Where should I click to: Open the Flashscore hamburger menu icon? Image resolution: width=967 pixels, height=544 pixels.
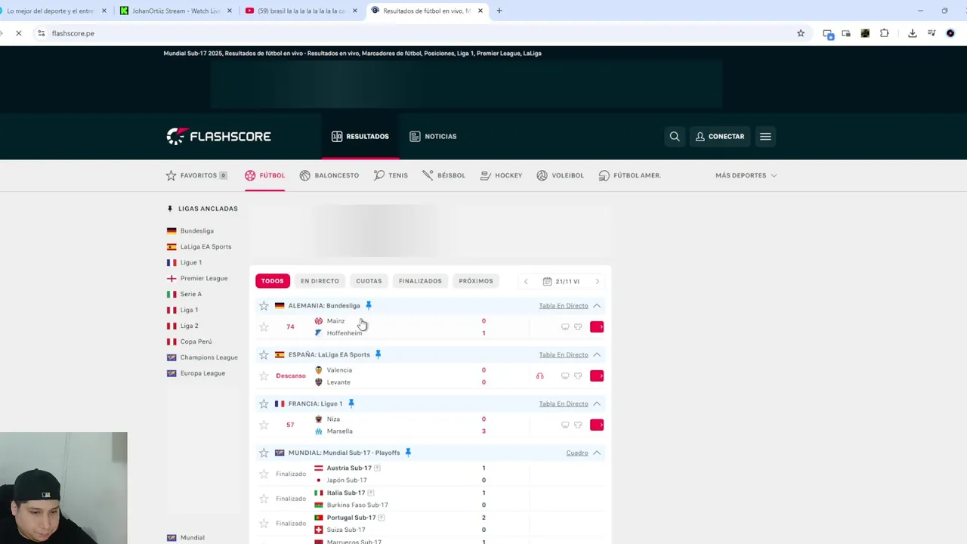click(x=765, y=137)
